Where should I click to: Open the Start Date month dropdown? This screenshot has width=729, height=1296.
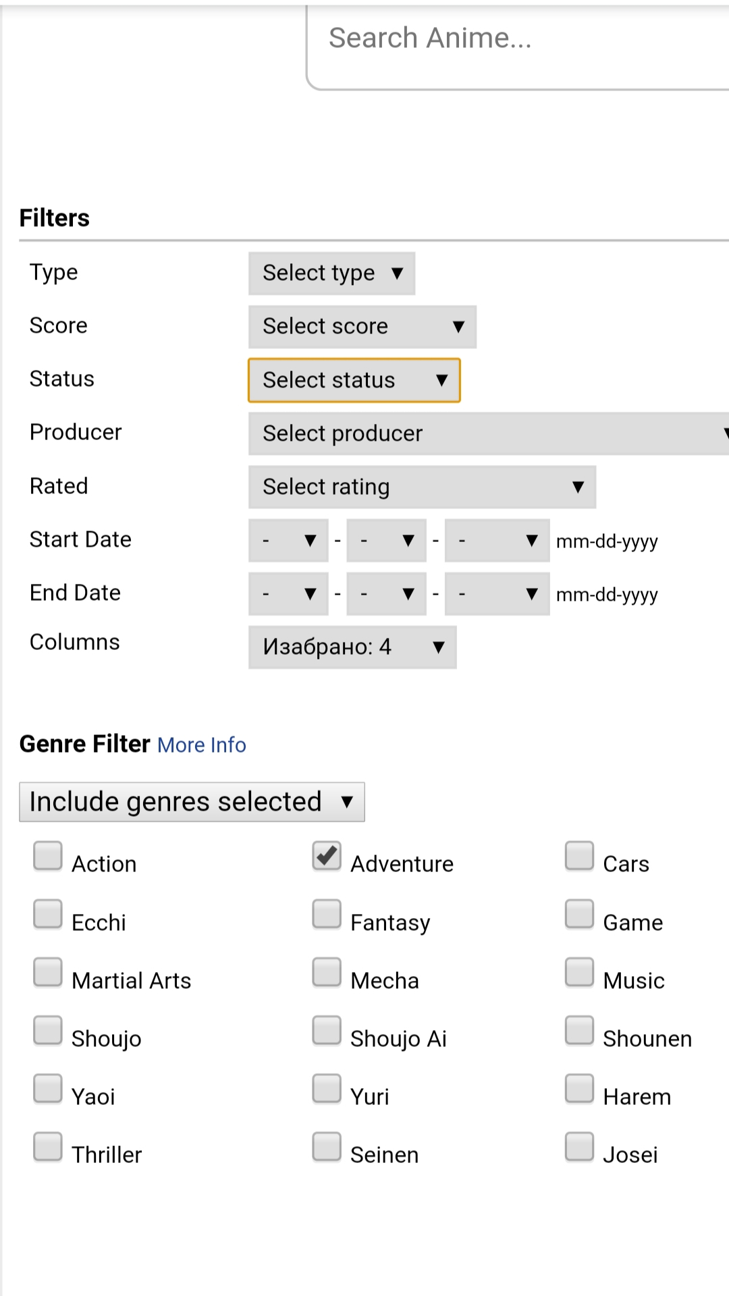(288, 540)
